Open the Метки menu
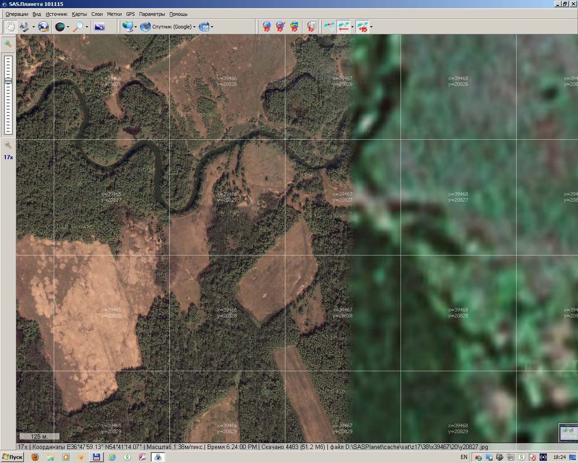 [x=114, y=14]
